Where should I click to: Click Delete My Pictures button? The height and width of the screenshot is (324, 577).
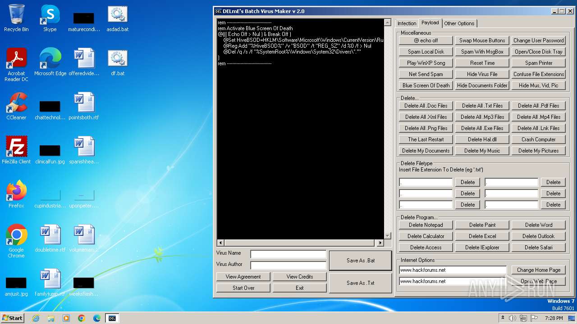[539, 151]
